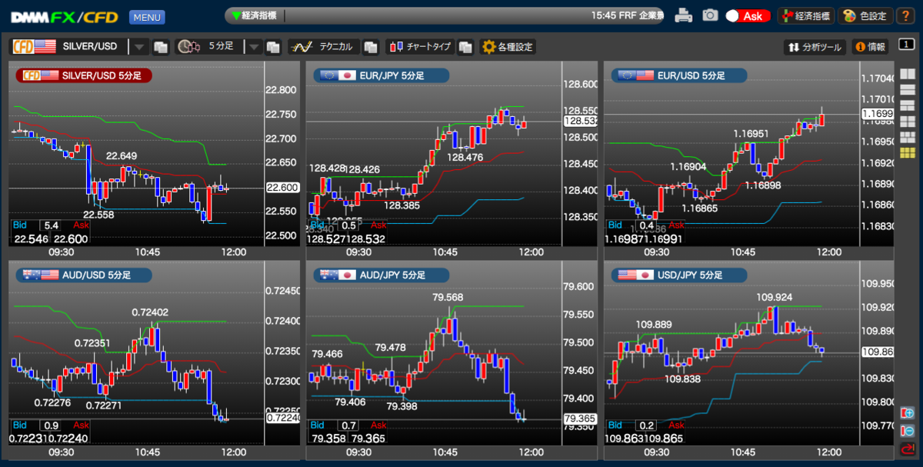Click the copy icon next to テクニカル
The height and width of the screenshot is (467, 923).
point(370,47)
